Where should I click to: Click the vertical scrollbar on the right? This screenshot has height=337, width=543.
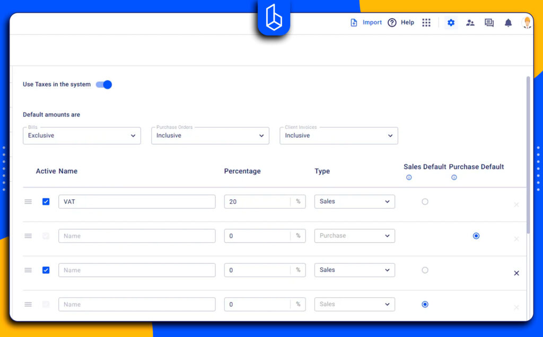click(x=528, y=155)
